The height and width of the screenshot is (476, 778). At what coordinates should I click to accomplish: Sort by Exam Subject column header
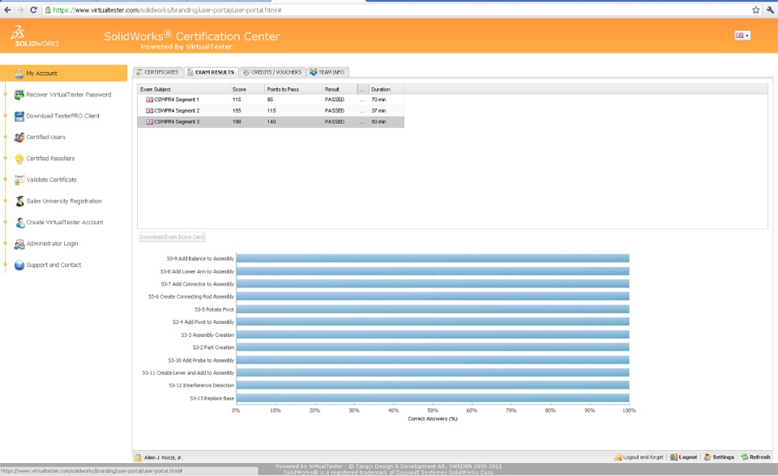[184, 89]
